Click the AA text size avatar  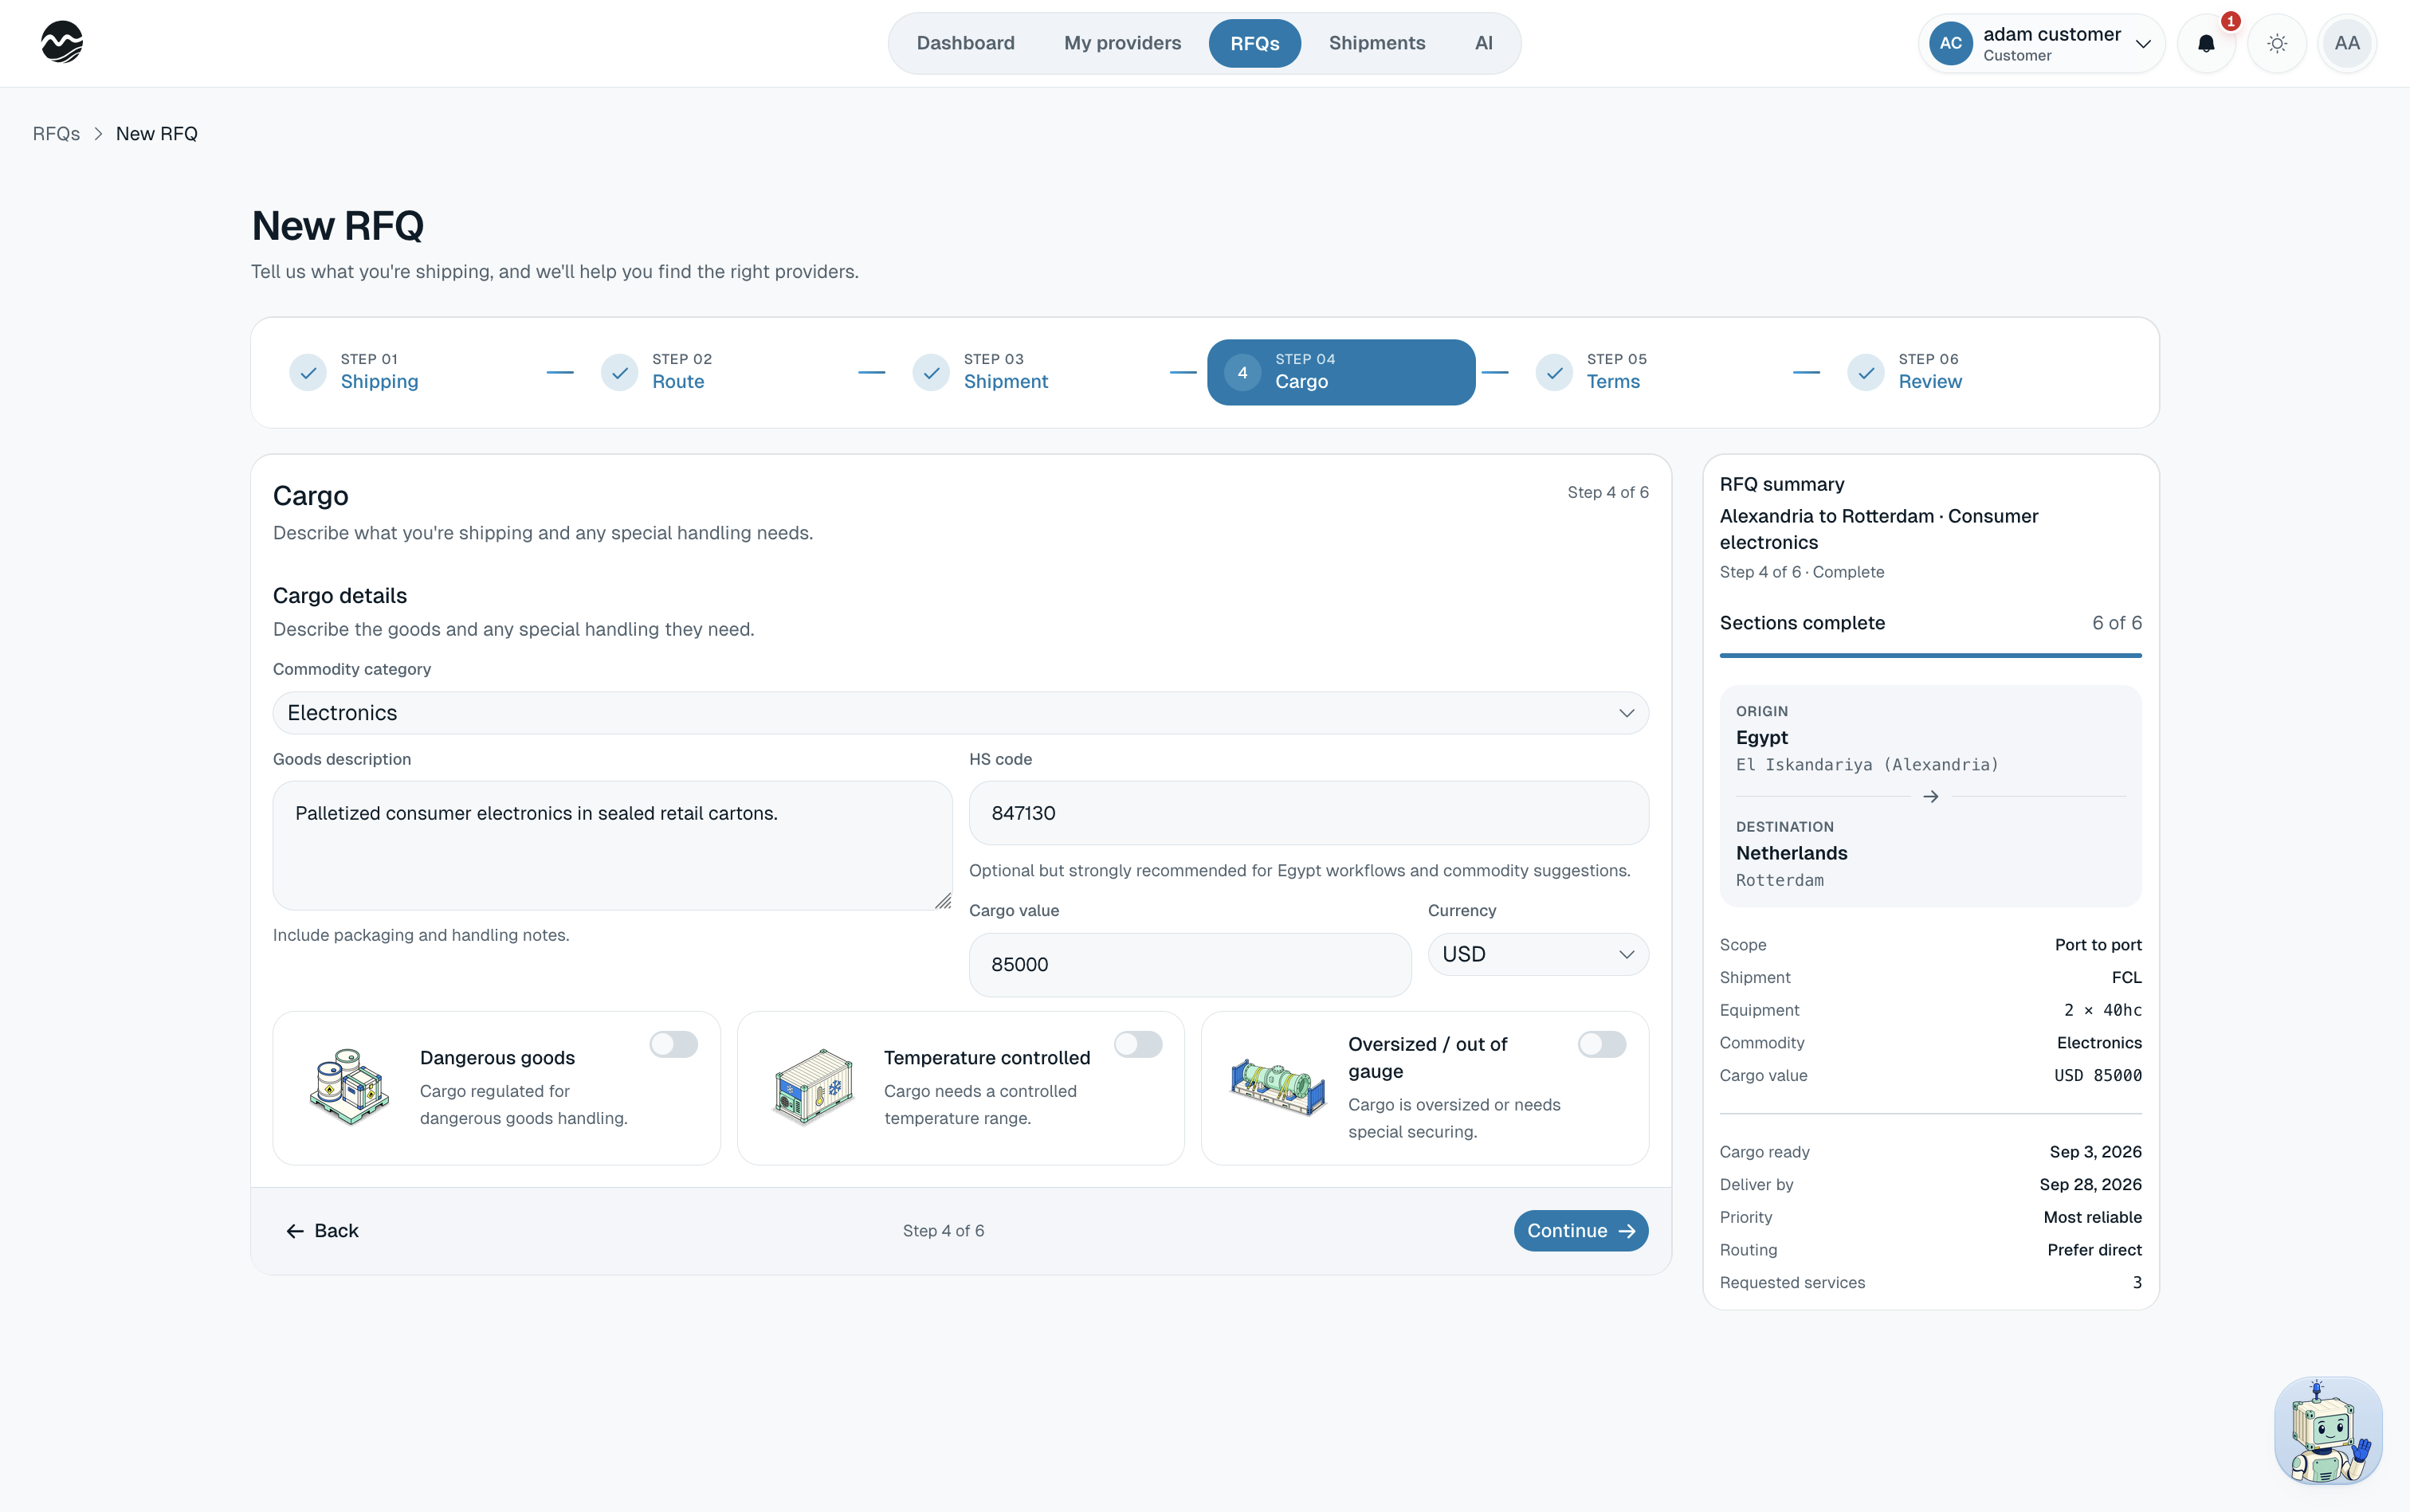[x=2347, y=44]
